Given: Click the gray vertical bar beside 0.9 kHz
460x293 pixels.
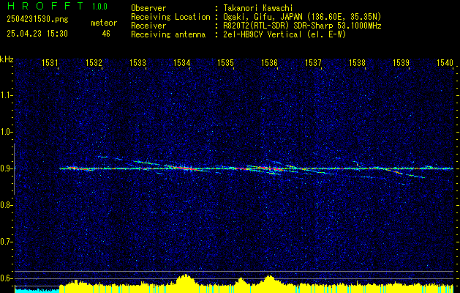Looking at the screenshot, I should [14, 169].
